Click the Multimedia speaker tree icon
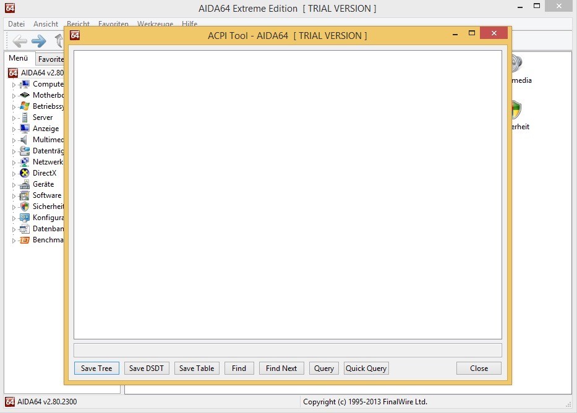 tap(24, 140)
